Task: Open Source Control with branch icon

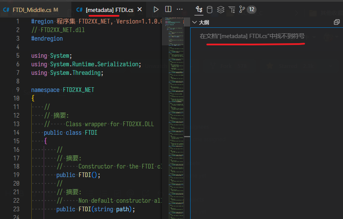Action: click(x=242, y=9)
